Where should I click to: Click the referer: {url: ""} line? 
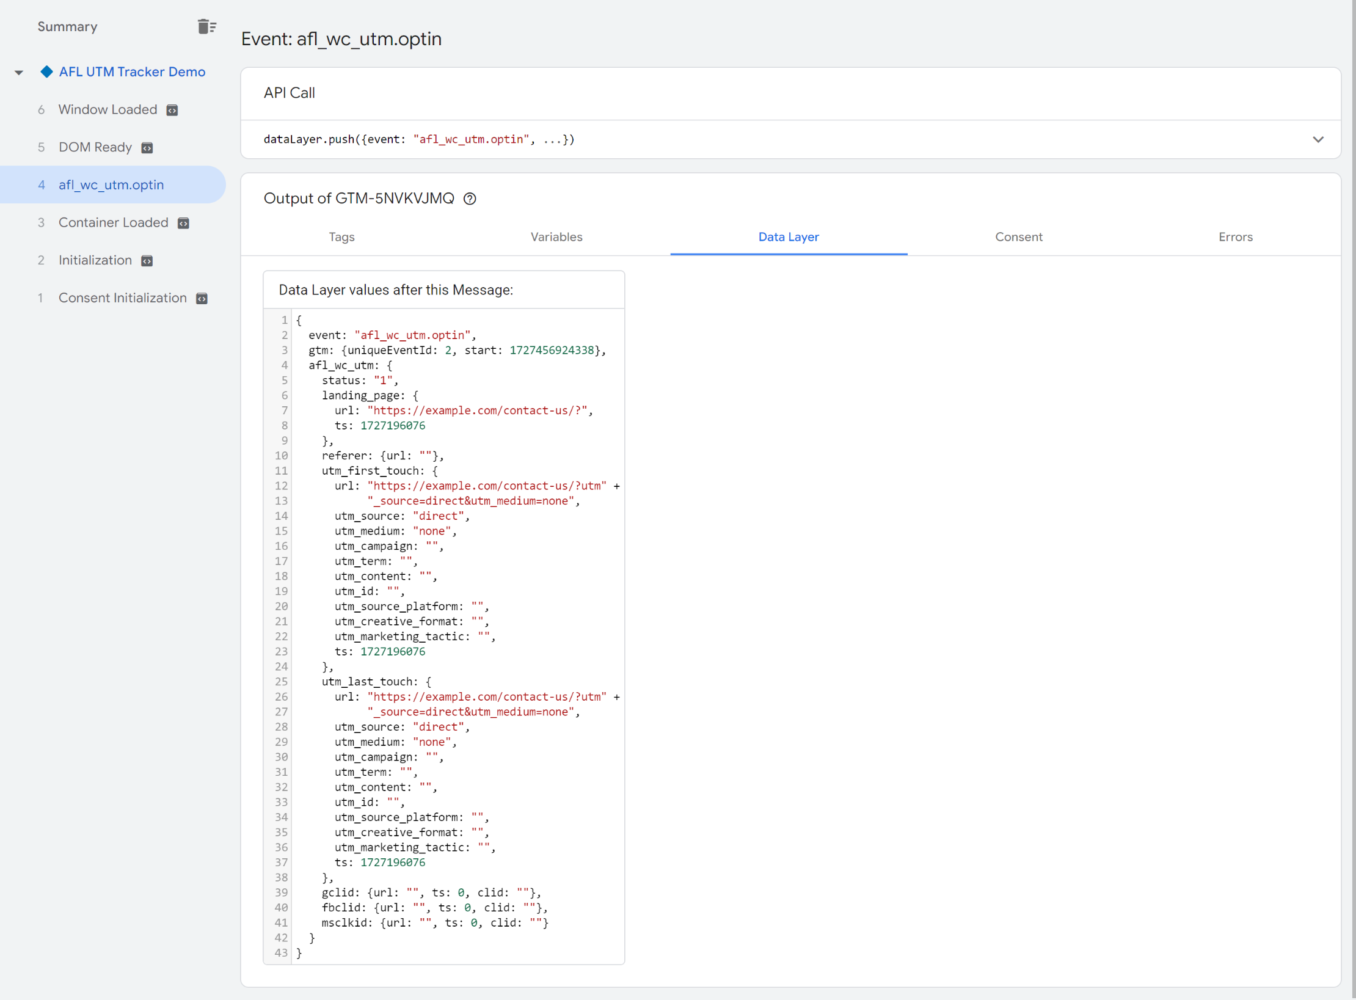click(x=382, y=456)
